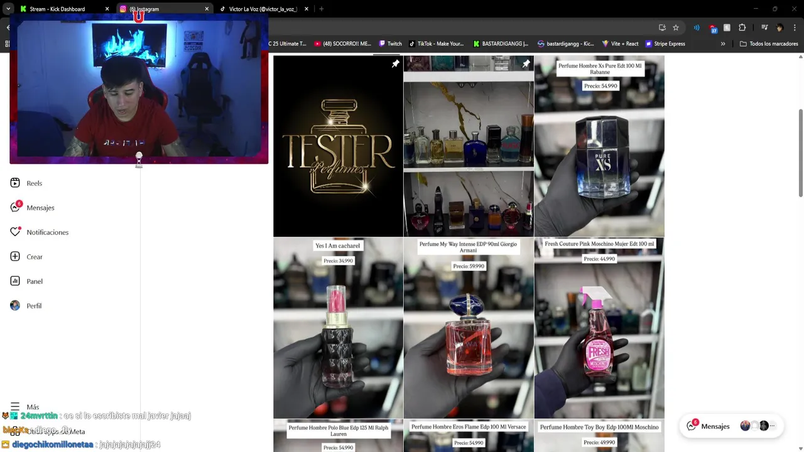Open the Chrome three-dot menu
The width and height of the screenshot is (804, 452).
[795, 28]
